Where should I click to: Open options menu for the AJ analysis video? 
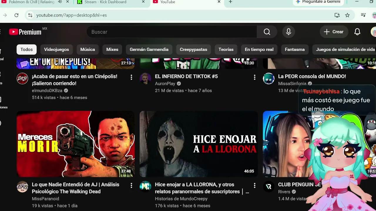(x=131, y=186)
